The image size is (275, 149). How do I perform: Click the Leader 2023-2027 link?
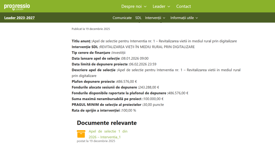click(x=19, y=18)
